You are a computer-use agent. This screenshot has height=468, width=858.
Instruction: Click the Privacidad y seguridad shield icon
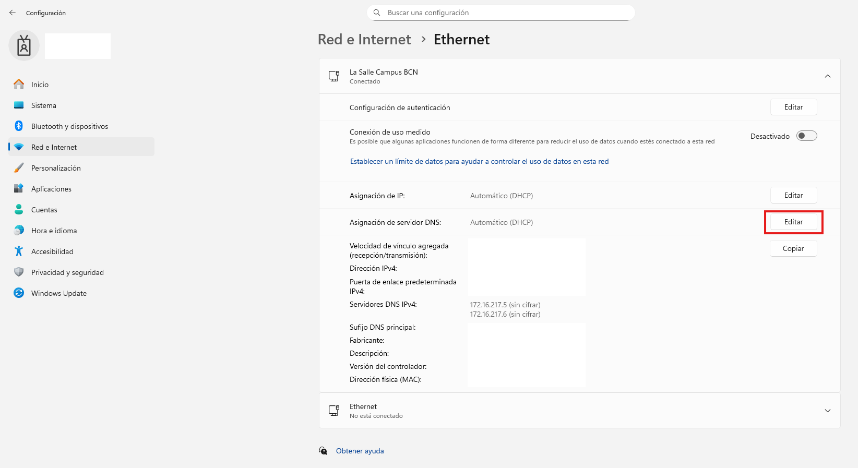[19, 272]
